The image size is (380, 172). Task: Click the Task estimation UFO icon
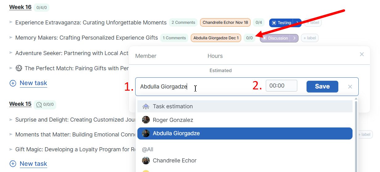146,106
